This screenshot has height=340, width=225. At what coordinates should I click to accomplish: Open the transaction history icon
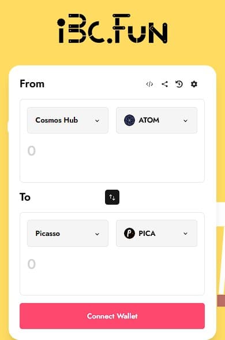pyautogui.click(x=179, y=84)
